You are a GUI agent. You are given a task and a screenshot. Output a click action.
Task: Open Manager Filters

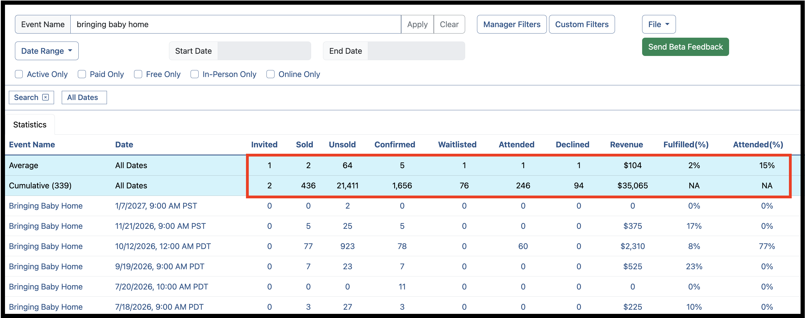tap(512, 24)
